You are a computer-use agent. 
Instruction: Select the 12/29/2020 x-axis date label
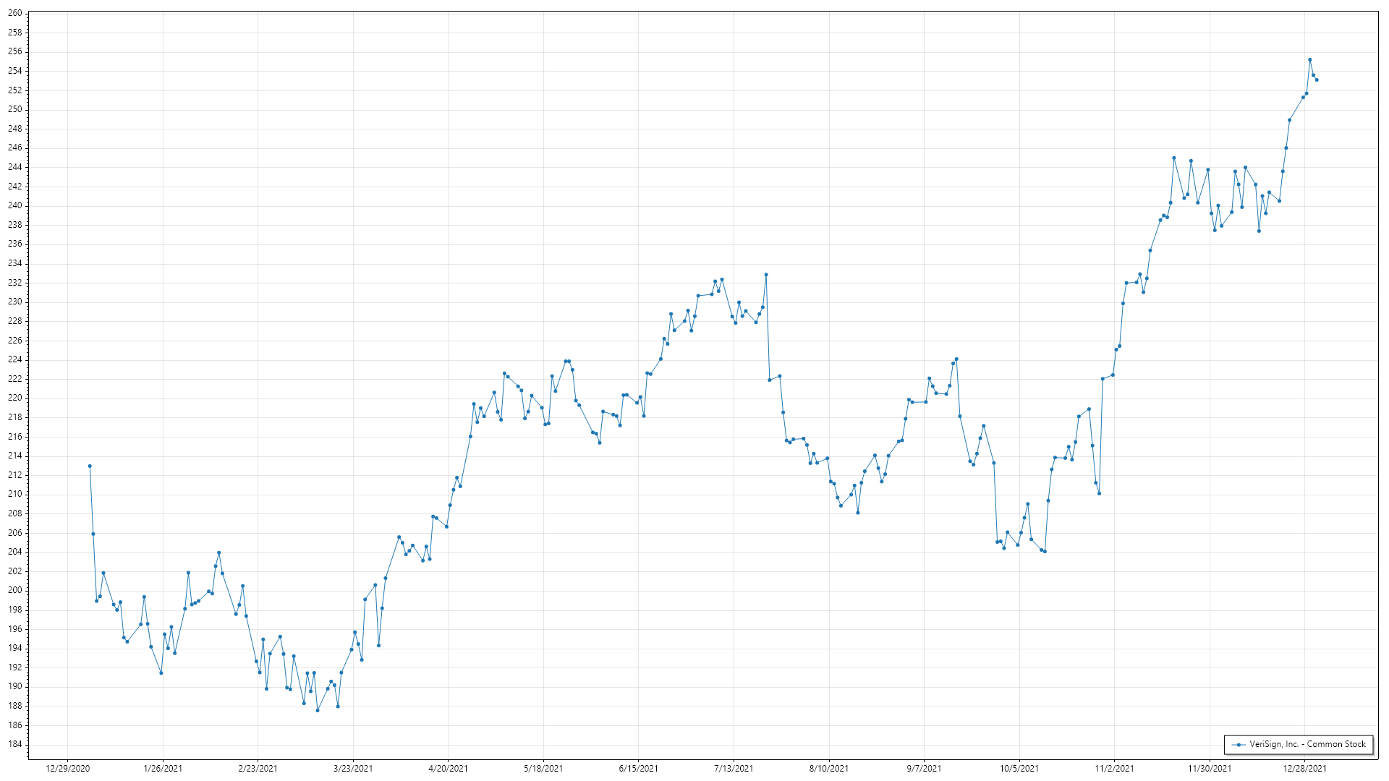(x=67, y=769)
